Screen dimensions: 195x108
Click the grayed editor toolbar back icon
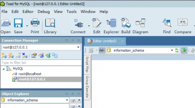click(x=91, y=50)
